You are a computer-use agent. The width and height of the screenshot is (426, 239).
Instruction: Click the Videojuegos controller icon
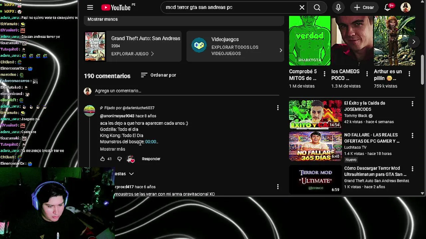(x=199, y=45)
